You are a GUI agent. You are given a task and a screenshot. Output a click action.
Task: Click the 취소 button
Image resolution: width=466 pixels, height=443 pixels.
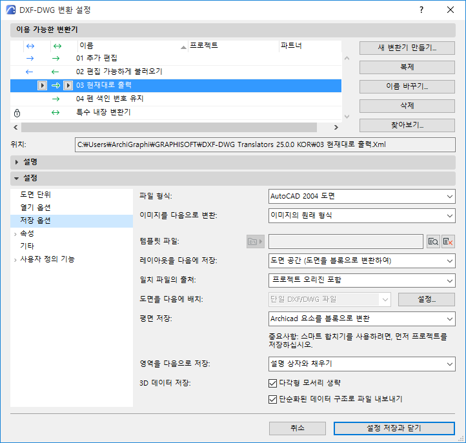tap(297, 428)
